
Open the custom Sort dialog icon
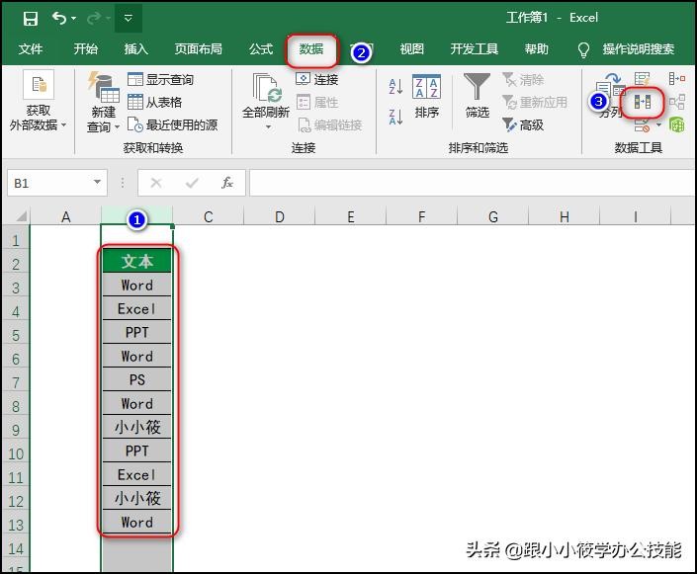[427, 96]
